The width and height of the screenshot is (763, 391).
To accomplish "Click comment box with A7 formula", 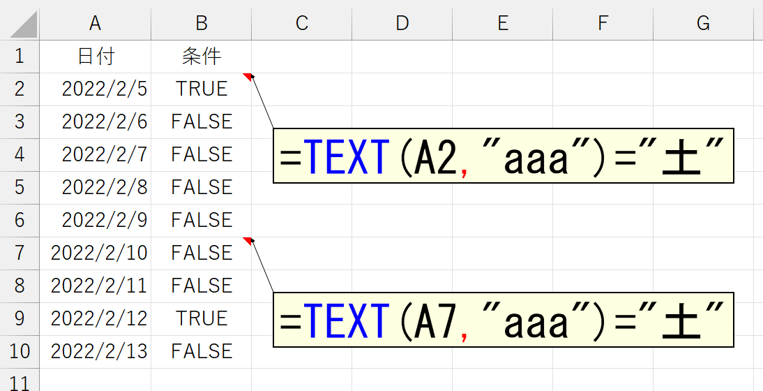I will [503, 320].
